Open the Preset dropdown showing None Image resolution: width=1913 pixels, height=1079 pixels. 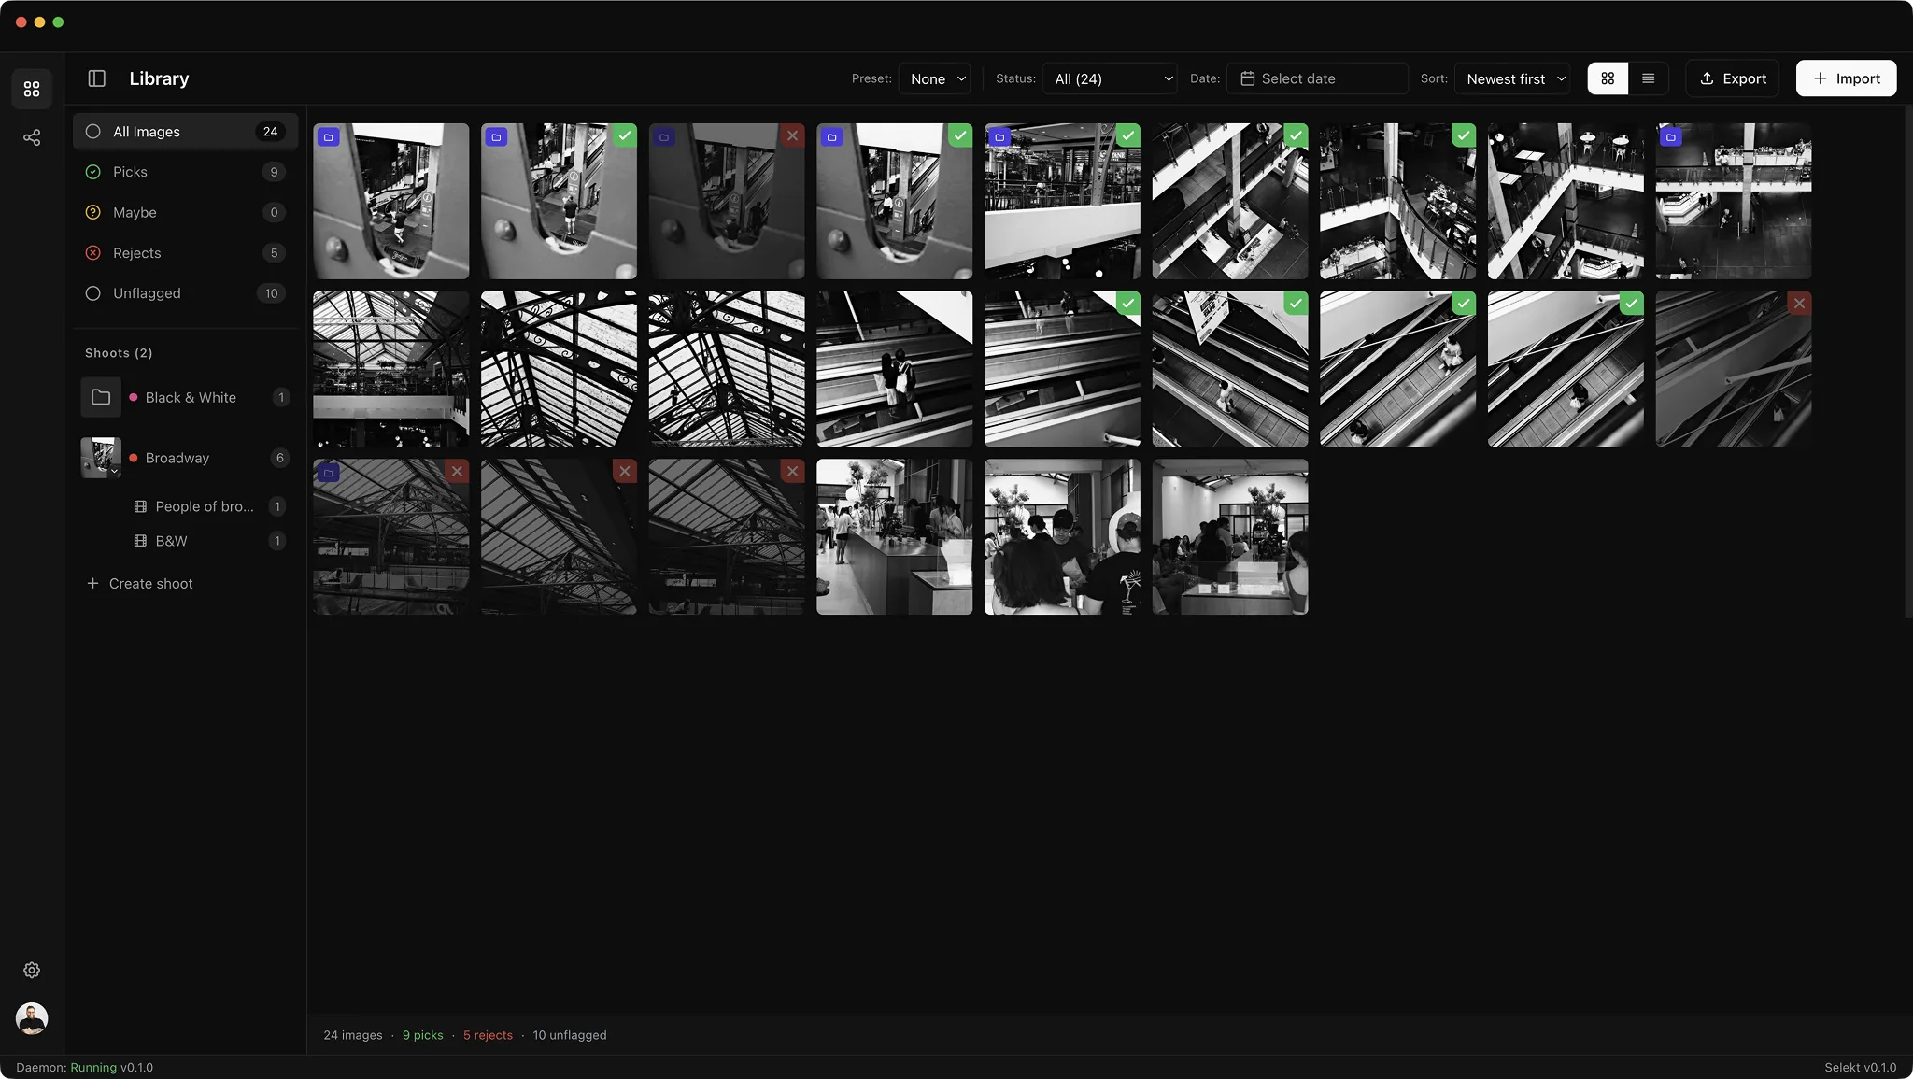pos(935,78)
